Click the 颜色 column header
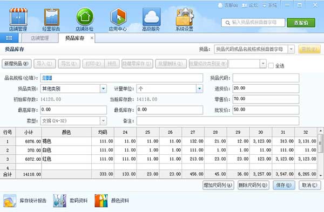 coord(66,132)
